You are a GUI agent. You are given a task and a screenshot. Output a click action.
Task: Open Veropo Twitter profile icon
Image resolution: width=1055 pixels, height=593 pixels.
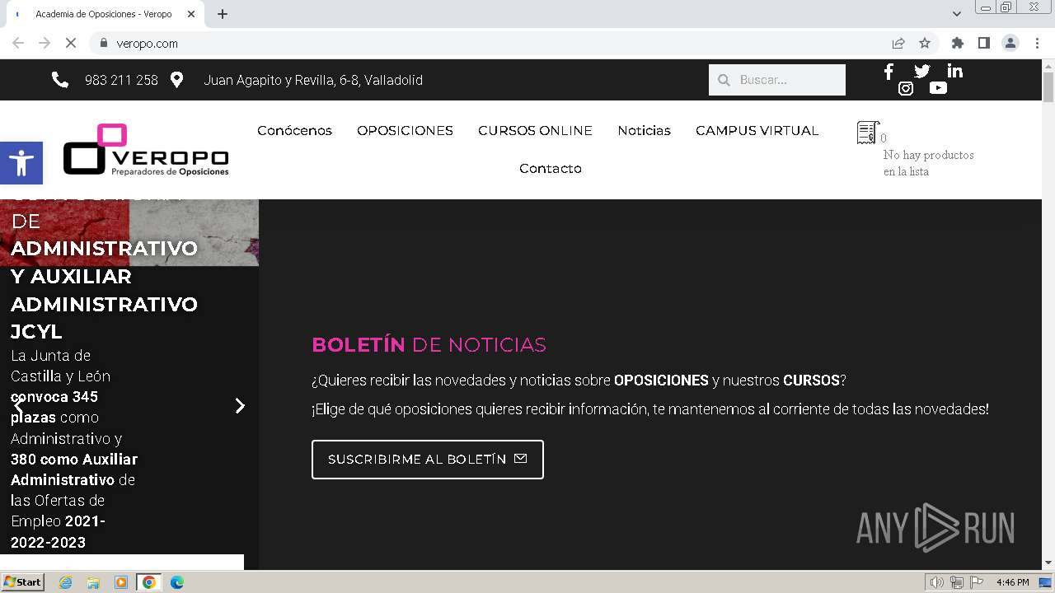(x=921, y=71)
